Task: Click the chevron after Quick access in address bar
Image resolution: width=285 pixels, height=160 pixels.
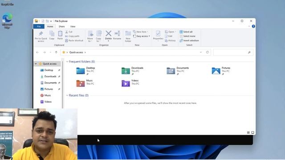Action: [x=85, y=52]
